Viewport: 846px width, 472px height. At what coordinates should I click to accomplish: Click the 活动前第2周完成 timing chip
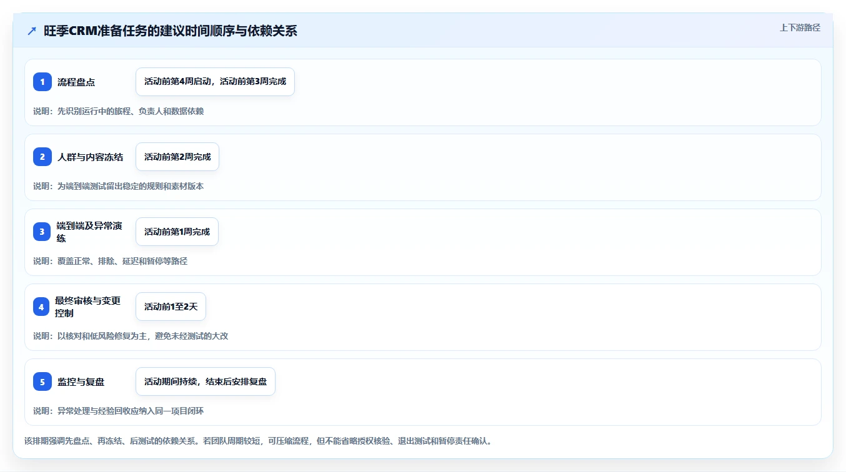click(177, 157)
